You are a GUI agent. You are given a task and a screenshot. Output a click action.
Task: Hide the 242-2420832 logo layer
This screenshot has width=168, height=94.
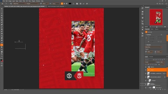146,74
